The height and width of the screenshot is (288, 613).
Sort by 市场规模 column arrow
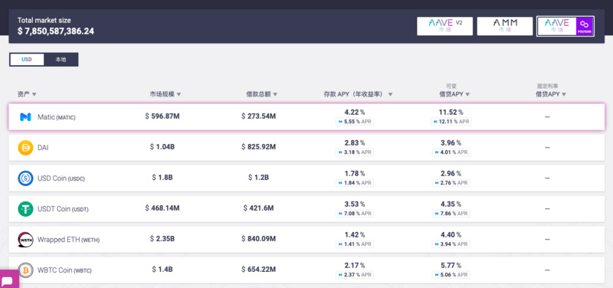(179, 94)
